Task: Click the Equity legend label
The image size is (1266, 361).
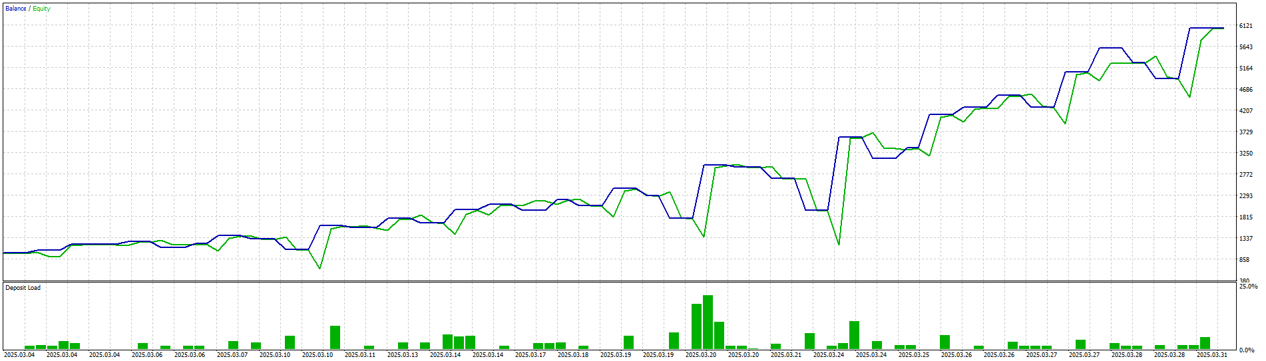Action: pyautogui.click(x=41, y=9)
